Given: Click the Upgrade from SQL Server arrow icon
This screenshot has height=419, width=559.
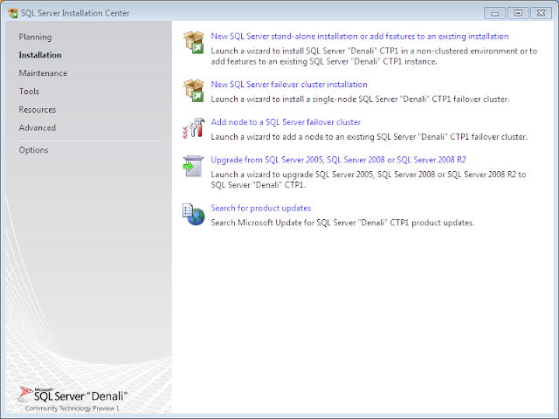Looking at the screenshot, I should pos(193,166).
